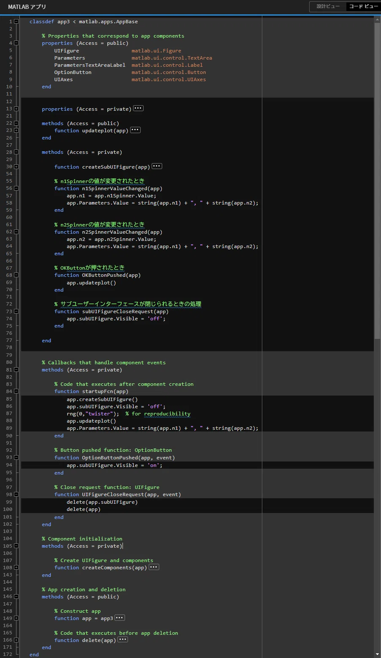
Task: Click the OptionButton property name on line 8
Action: click(73, 72)
